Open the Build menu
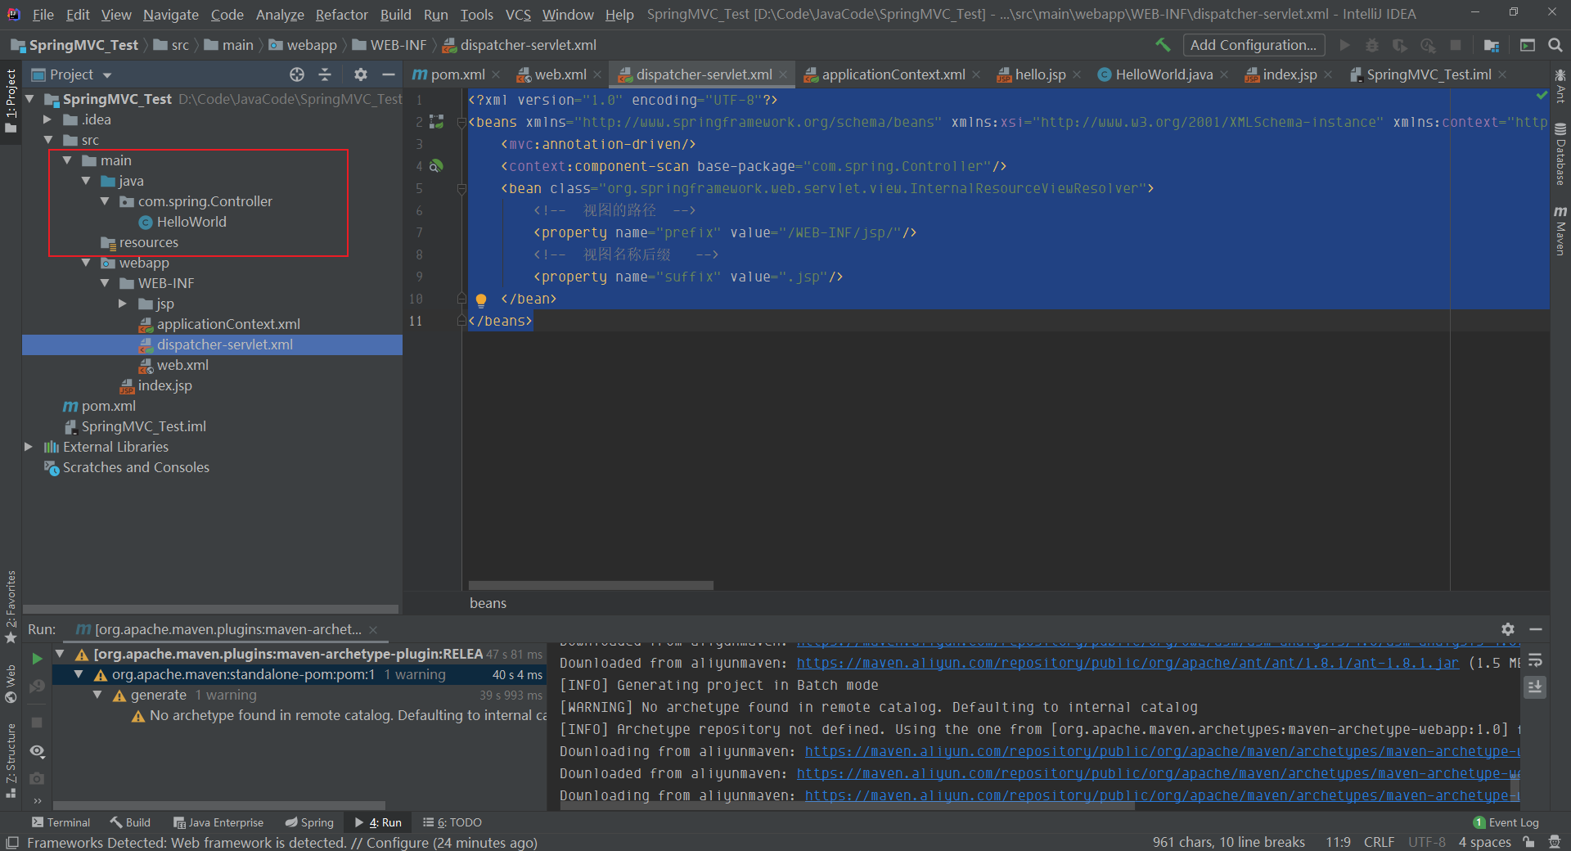Viewport: 1571px width, 851px height. coord(396,14)
